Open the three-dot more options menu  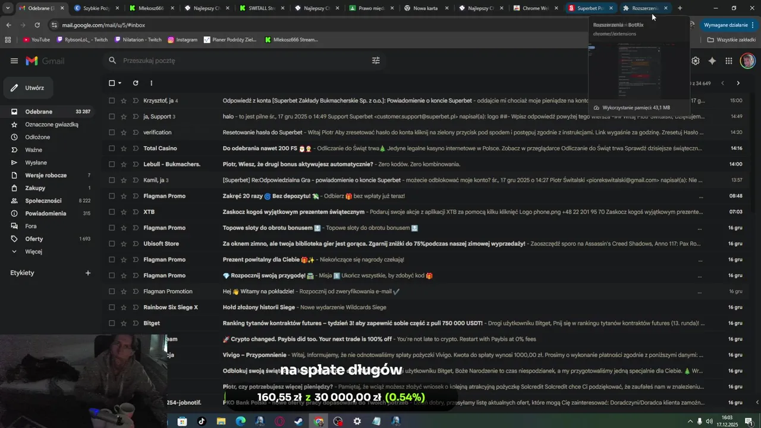tap(151, 83)
